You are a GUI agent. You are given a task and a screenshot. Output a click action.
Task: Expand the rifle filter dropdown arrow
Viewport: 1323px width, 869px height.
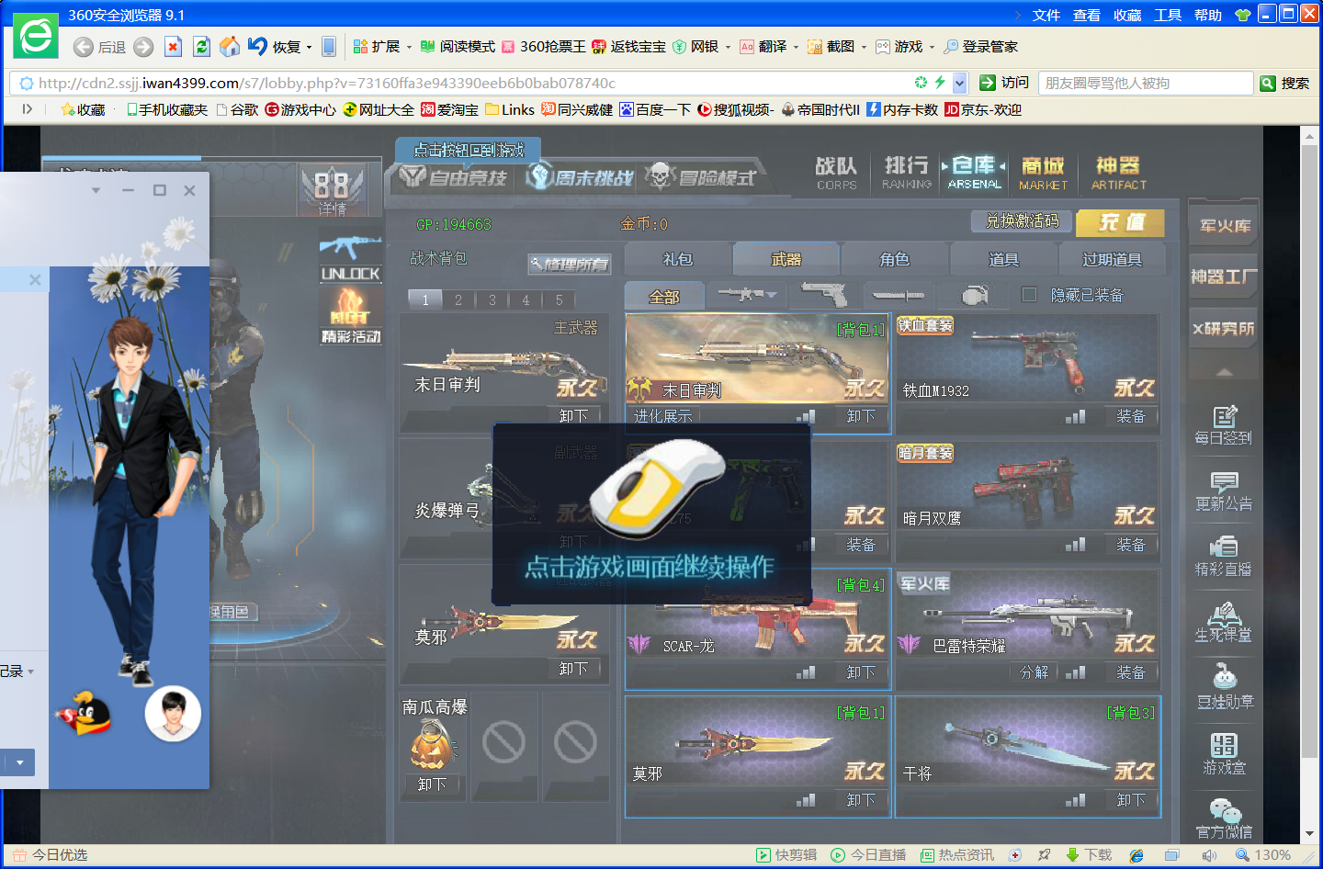(772, 295)
